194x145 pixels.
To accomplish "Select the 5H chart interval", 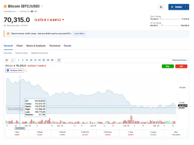I will click(x=39, y=60).
